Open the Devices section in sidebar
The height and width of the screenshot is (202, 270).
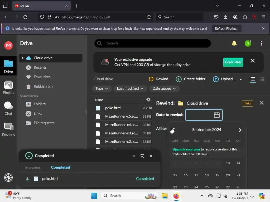click(8, 130)
